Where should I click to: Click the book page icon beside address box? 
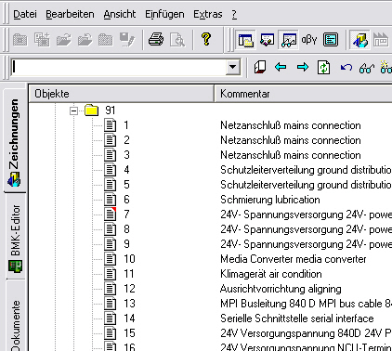(x=260, y=67)
